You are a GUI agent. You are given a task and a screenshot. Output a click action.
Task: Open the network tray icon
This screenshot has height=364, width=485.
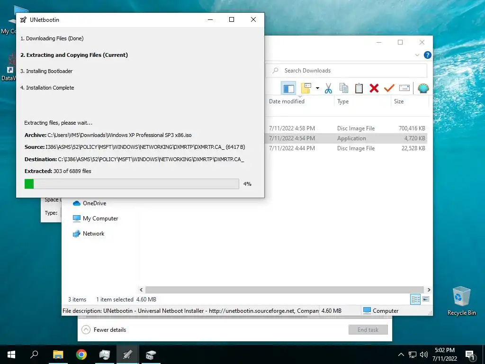pos(413,355)
